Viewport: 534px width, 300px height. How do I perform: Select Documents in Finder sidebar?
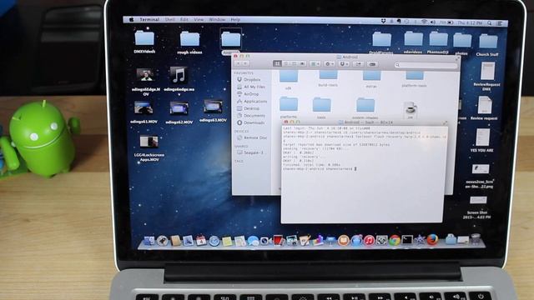[x=251, y=116]
